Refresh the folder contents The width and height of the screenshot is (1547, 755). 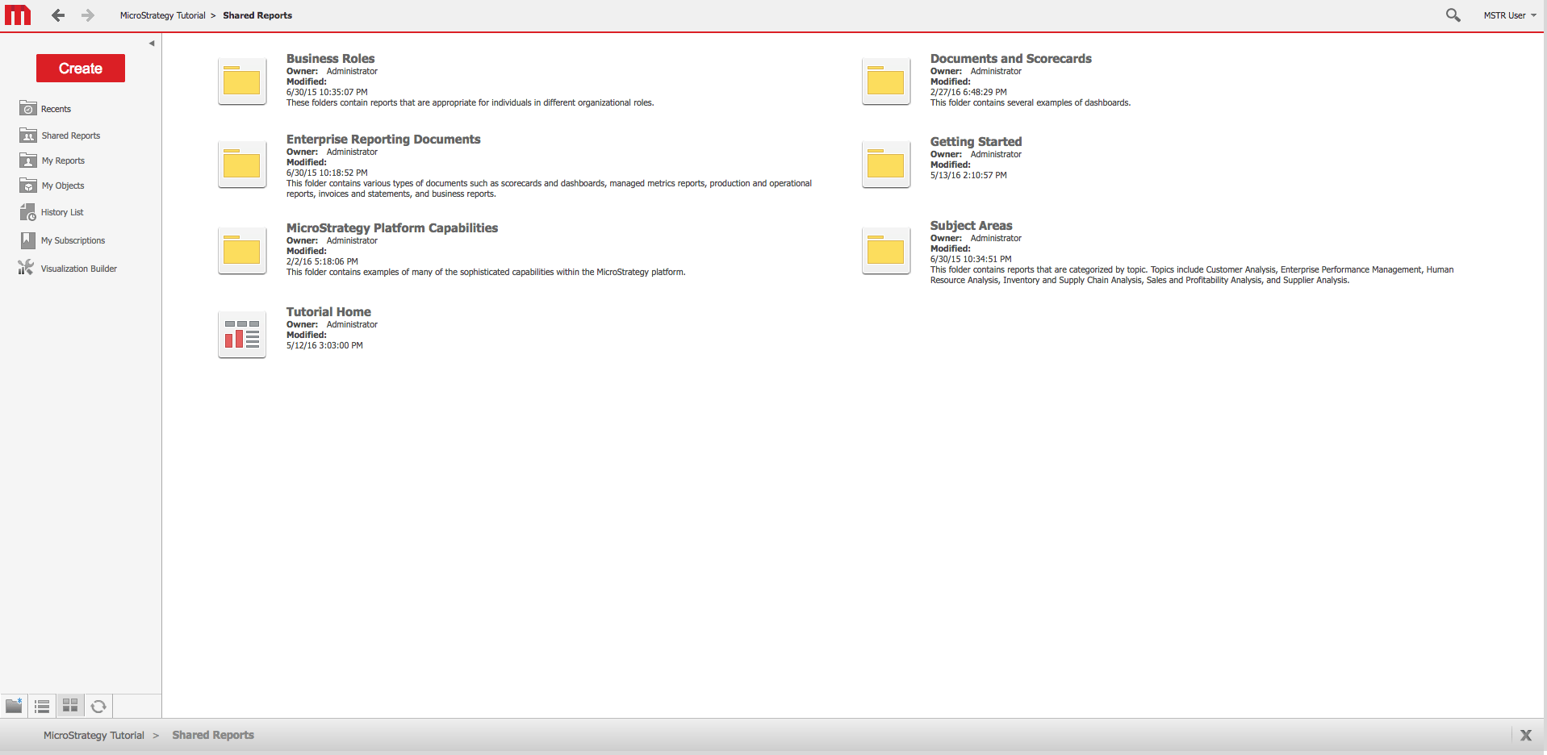pyautogui.click(x=98, y=706)
